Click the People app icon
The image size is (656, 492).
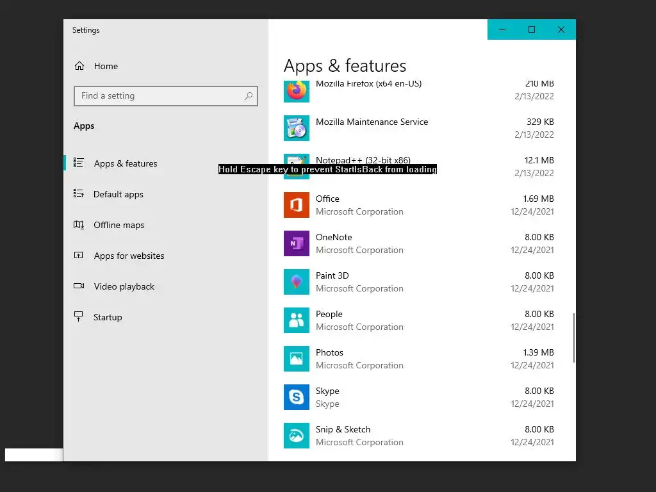[x=296, y=320]
